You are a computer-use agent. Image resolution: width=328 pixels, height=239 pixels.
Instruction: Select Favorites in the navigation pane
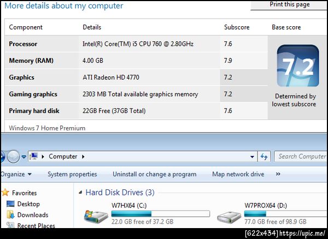pyautogui.click(x=24, y=193)
